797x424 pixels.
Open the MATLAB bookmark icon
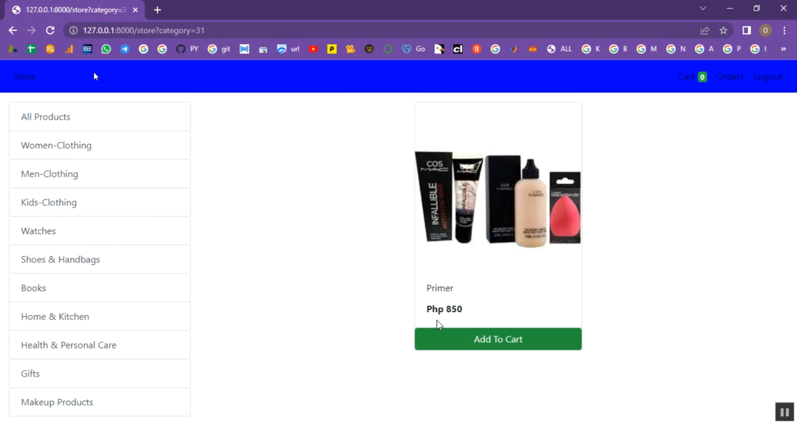(514, 49)
